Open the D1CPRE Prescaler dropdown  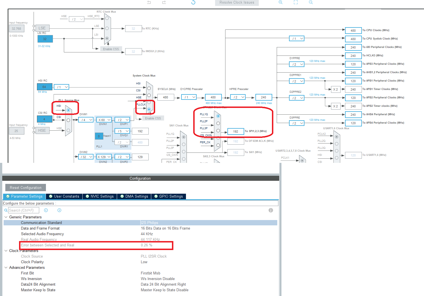[189, 97]
